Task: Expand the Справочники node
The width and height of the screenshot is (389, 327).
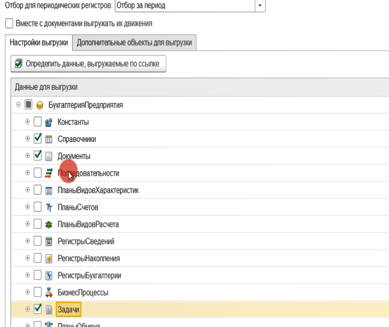Action: coord(27,139)
